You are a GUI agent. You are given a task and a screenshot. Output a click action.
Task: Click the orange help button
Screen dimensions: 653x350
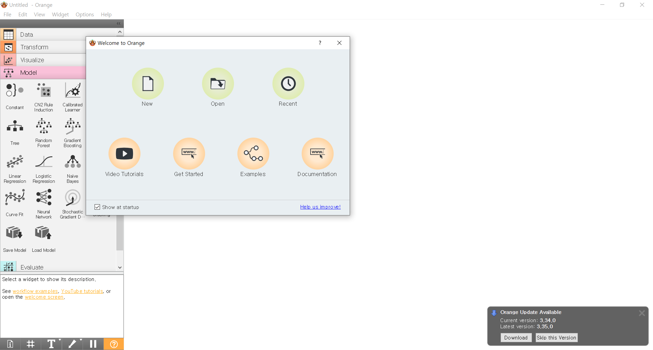[114, 344]
